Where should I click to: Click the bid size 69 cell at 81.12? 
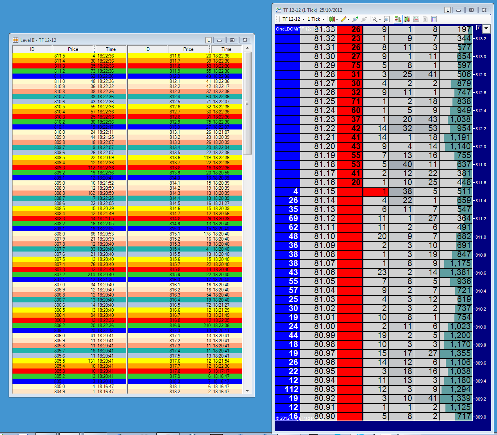(288, 219)
